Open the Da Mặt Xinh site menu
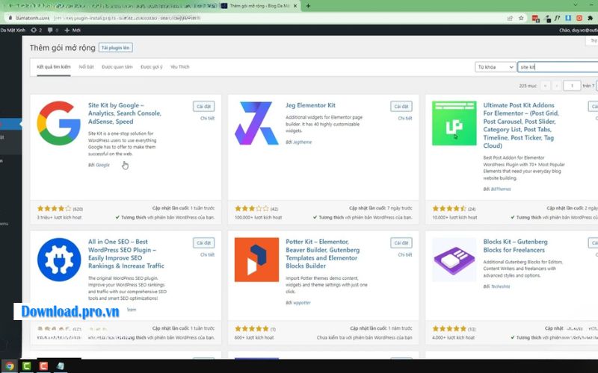 click(x=13, y=30)
